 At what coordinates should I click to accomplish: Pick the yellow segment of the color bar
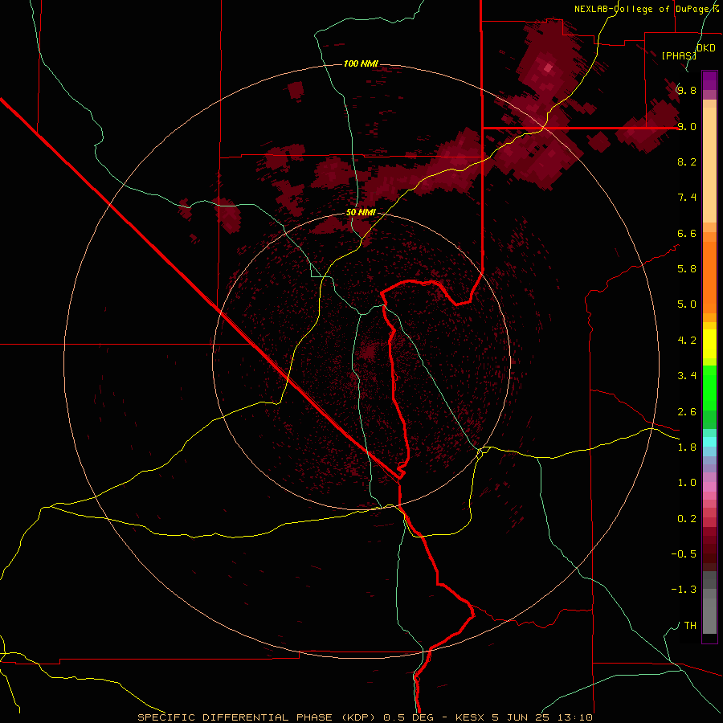pyautogui.click(x=709, y=344)
